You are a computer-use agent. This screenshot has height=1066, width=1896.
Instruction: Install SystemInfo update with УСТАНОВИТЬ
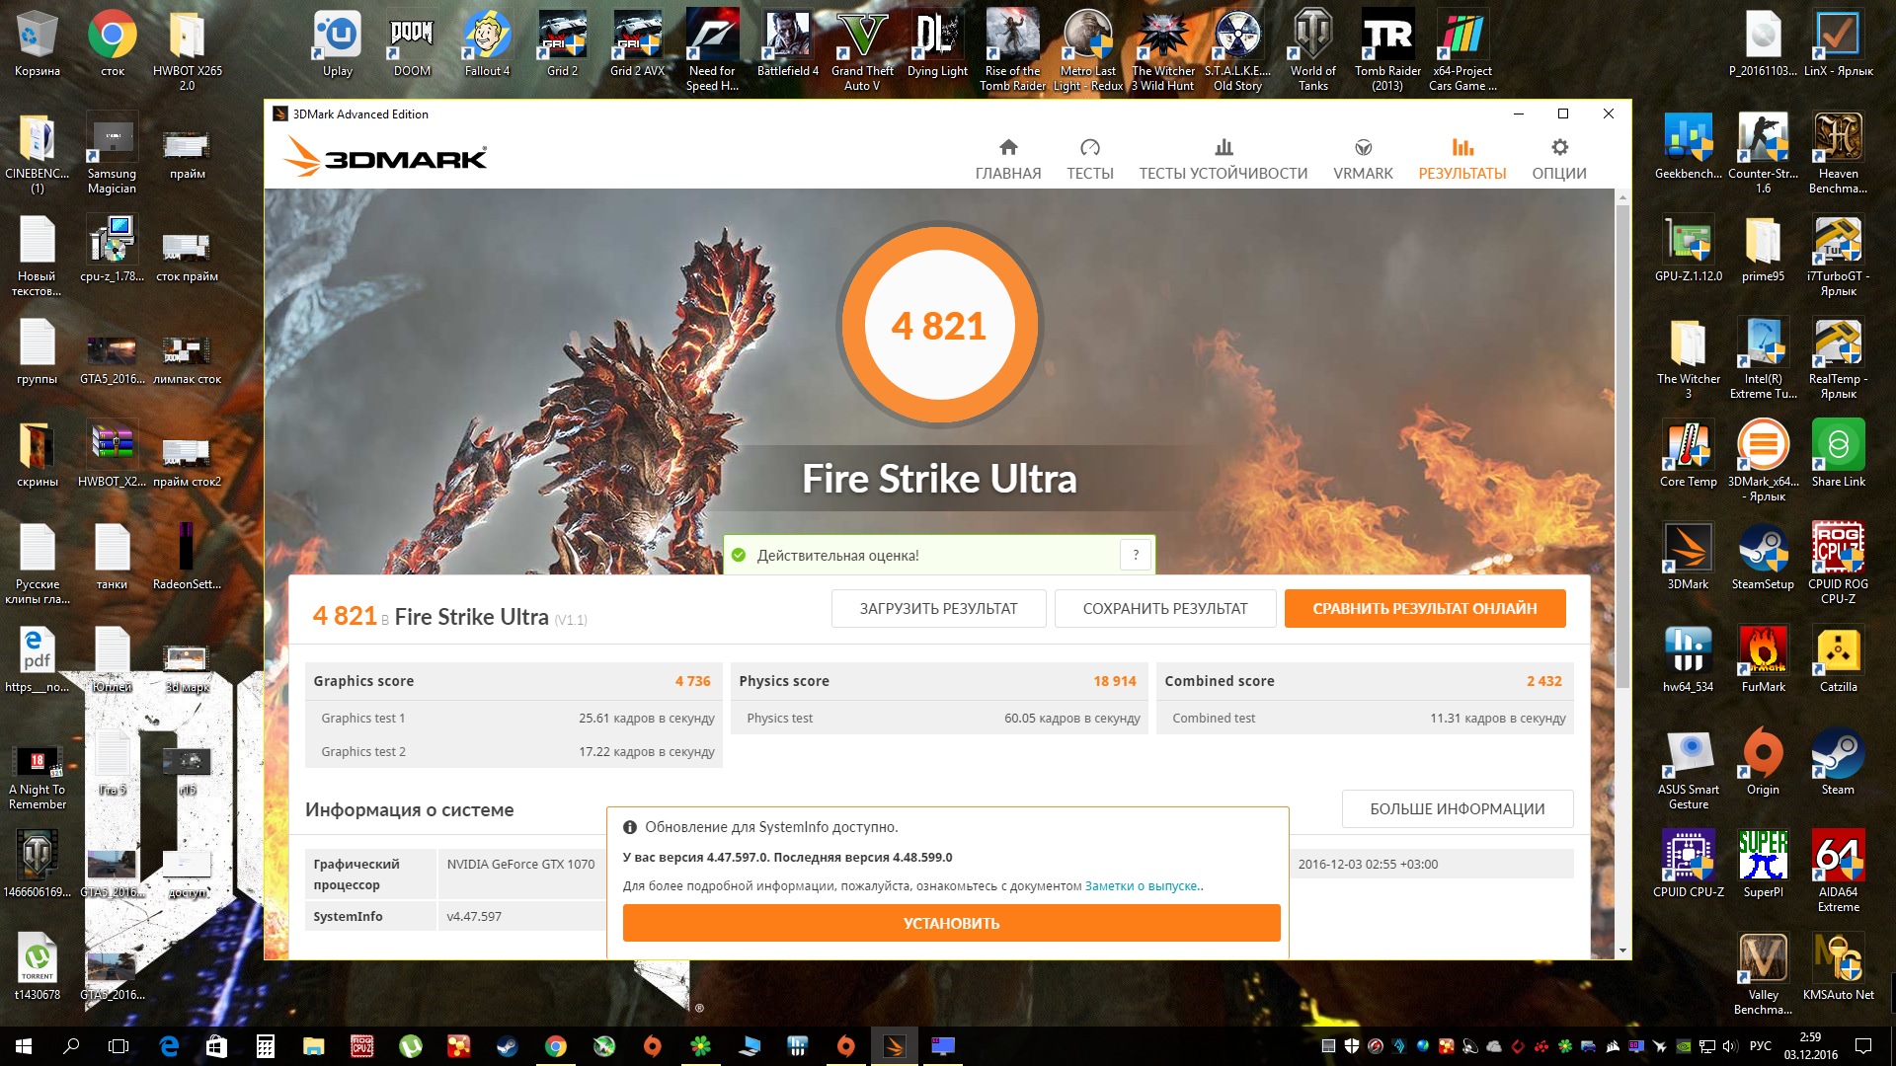pos(951,923)
